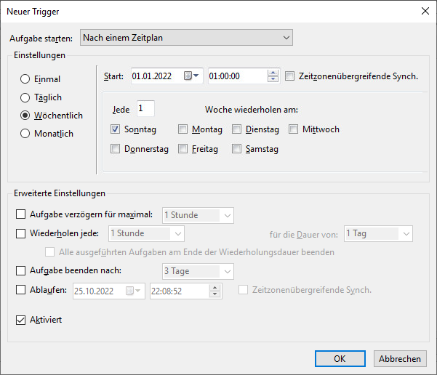The image size is (437, 375).
Task: Open the 3 Tage dropdown
Action: [x=198, y=271]
